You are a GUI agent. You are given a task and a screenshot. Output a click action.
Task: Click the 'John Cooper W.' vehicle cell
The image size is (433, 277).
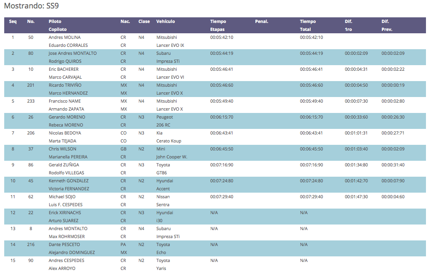(x=172, y=157)
